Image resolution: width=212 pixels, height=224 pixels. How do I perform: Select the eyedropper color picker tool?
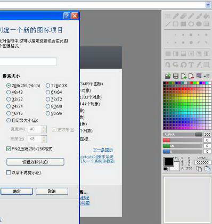(175, 16)
